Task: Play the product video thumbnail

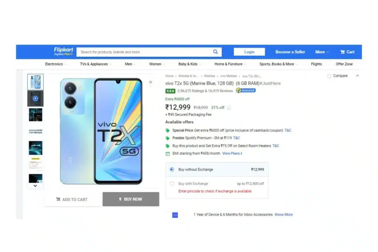Action: (x=35, y=98)
